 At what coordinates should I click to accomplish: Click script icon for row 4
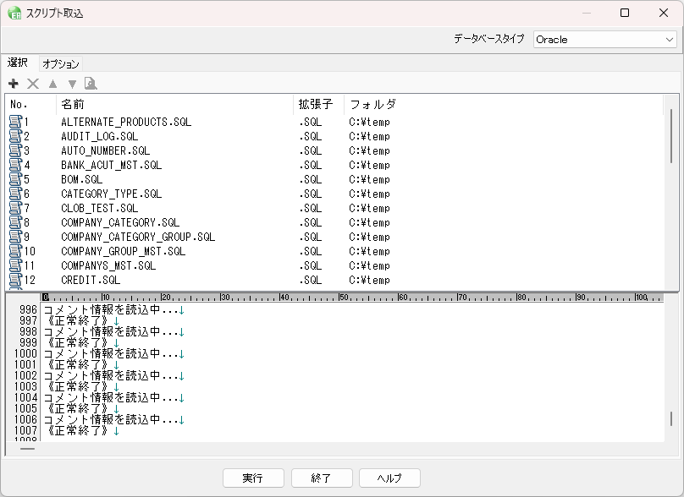[x=16, y=165]
